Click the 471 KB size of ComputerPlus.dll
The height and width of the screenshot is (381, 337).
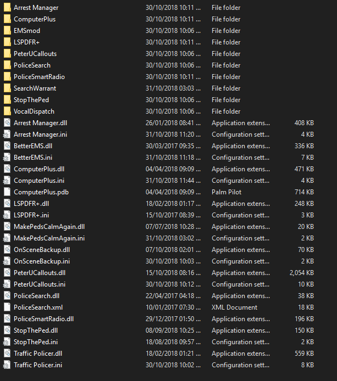coord(304,169)
